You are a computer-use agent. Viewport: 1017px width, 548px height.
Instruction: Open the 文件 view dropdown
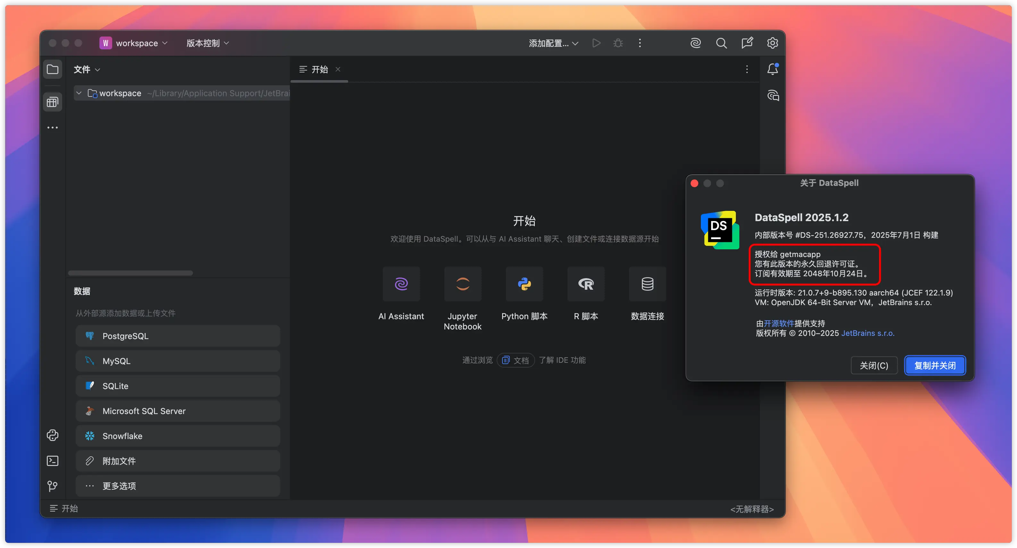[87, 70]
